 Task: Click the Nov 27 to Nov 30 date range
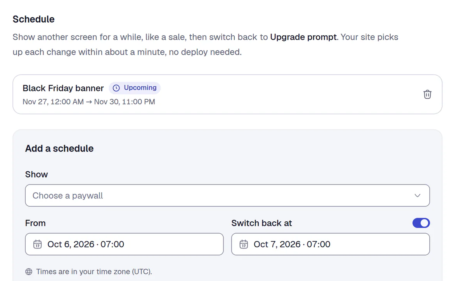89,102
